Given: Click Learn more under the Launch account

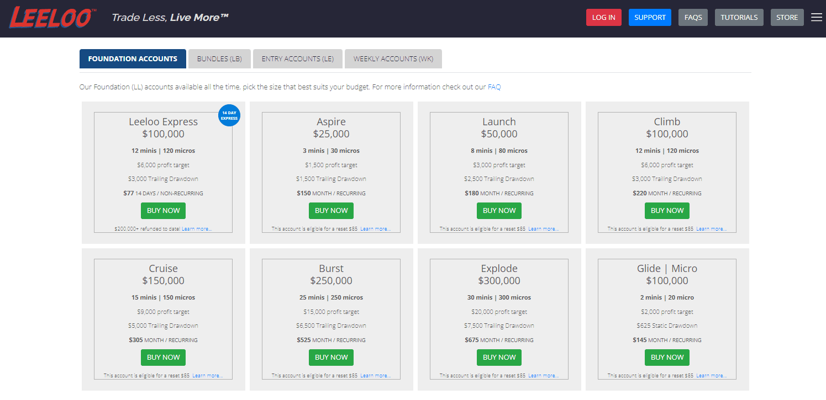Looking at the screenshot, I should [544, 228].
